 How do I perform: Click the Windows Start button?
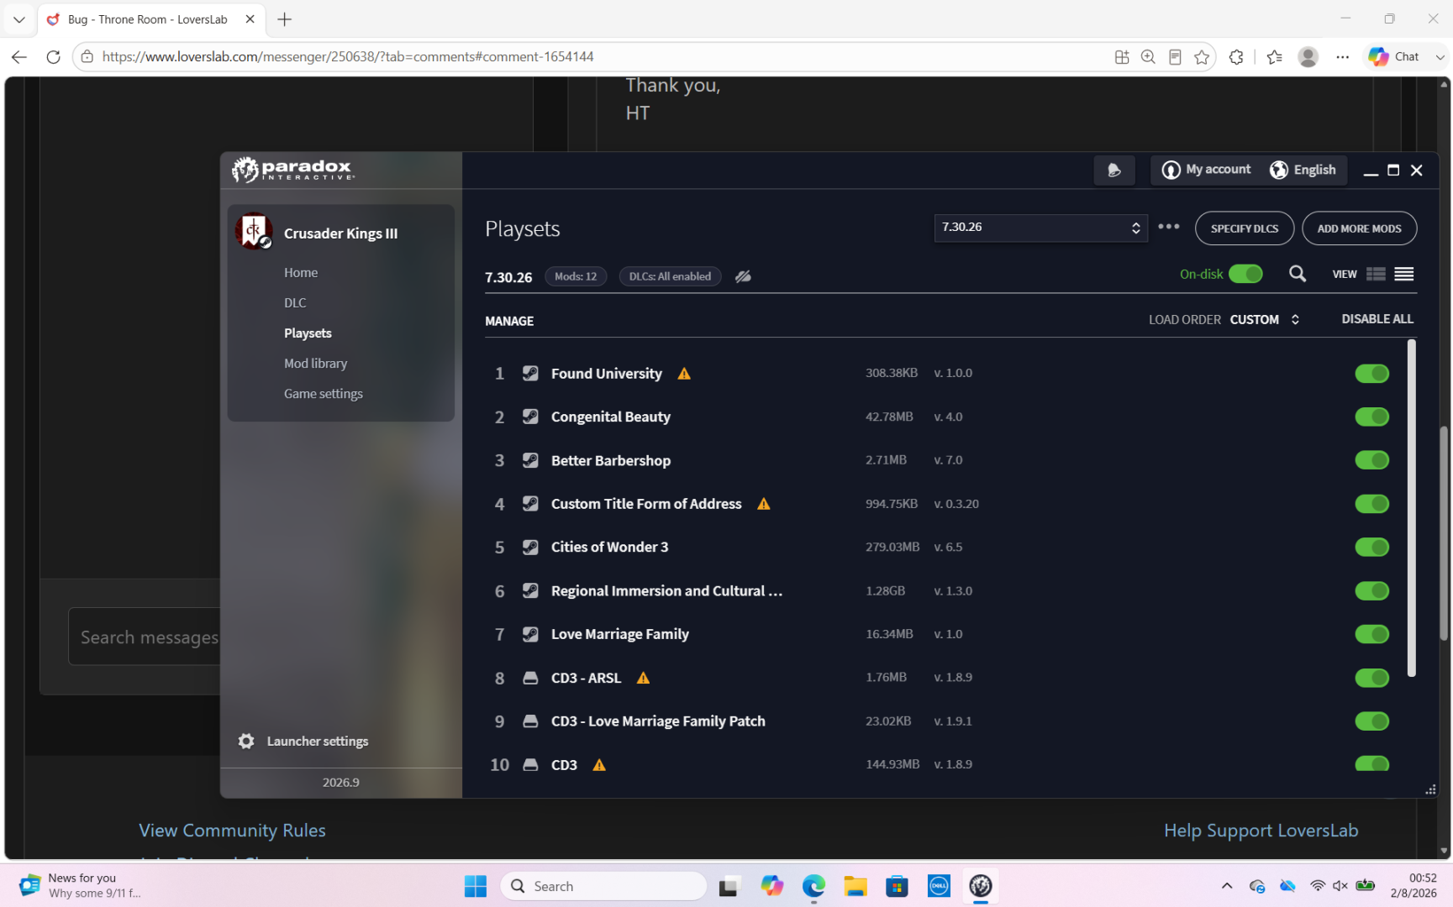coord(476,886)
